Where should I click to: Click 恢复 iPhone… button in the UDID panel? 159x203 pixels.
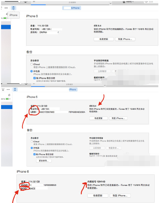118,118
